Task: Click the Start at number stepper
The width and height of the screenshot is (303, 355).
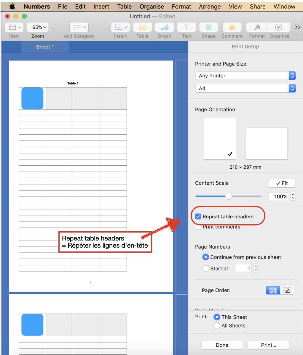Action: (256, 268)
